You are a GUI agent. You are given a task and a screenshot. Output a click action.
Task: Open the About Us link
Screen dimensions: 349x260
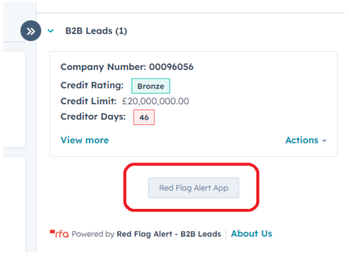tap(252, 234)
